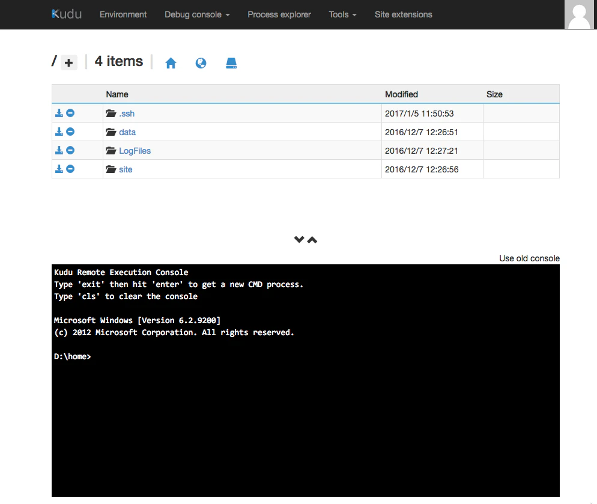
Task: Expand console with up chevron
Action: (312, 240)
